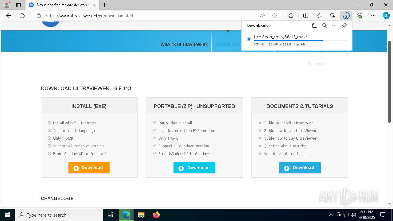The image size is (393, 221).
Task: Click scrollbar down arrow
Action: pyautogui.click(x=390, y=204)
